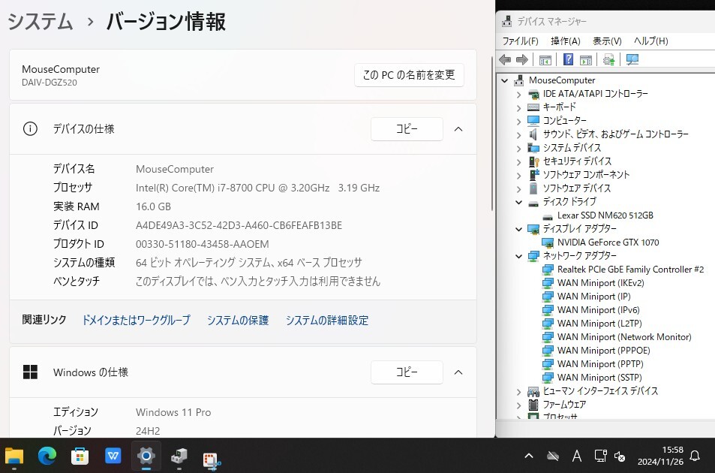Collapse the ネットワーク アダプター node
This screenshot has width=715, height=473.
tap(518, 256)
